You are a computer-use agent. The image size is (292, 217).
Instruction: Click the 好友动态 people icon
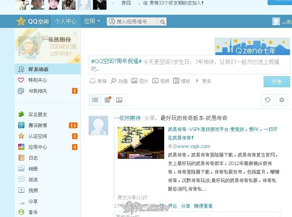(21, 69)
